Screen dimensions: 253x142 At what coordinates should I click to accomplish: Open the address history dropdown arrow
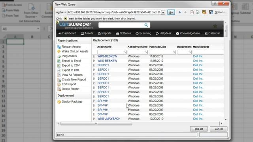(163, 12)
